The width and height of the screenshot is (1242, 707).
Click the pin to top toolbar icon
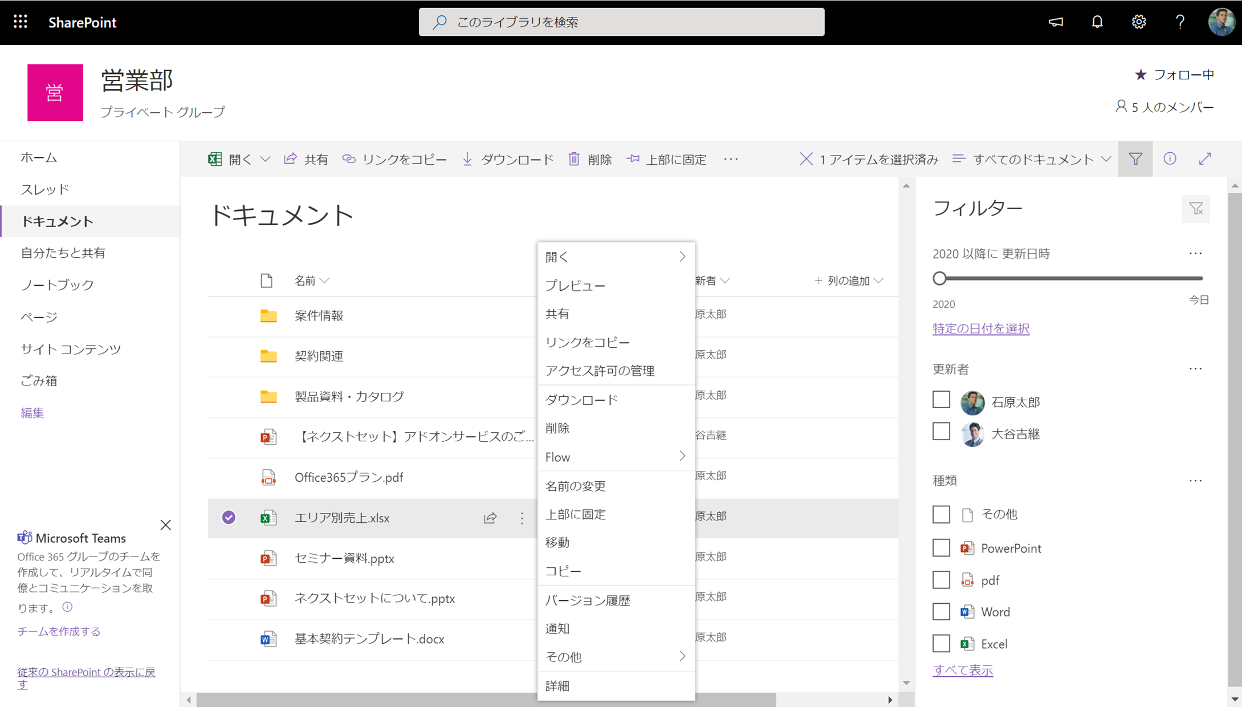tap(633, 159)
